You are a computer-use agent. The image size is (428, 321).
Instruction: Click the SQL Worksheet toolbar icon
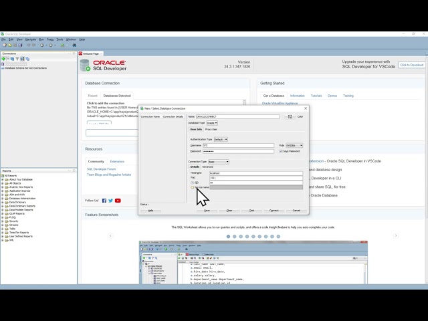point(62,45)
